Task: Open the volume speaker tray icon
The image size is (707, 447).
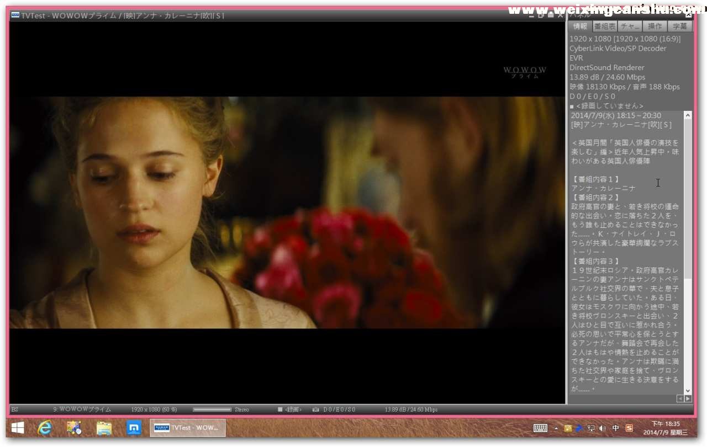Action: click(x=602, y=428)
